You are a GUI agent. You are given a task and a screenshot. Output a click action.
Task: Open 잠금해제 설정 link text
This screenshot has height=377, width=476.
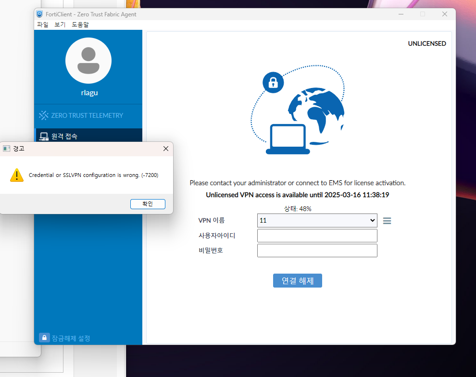click(x=71, y=338)
